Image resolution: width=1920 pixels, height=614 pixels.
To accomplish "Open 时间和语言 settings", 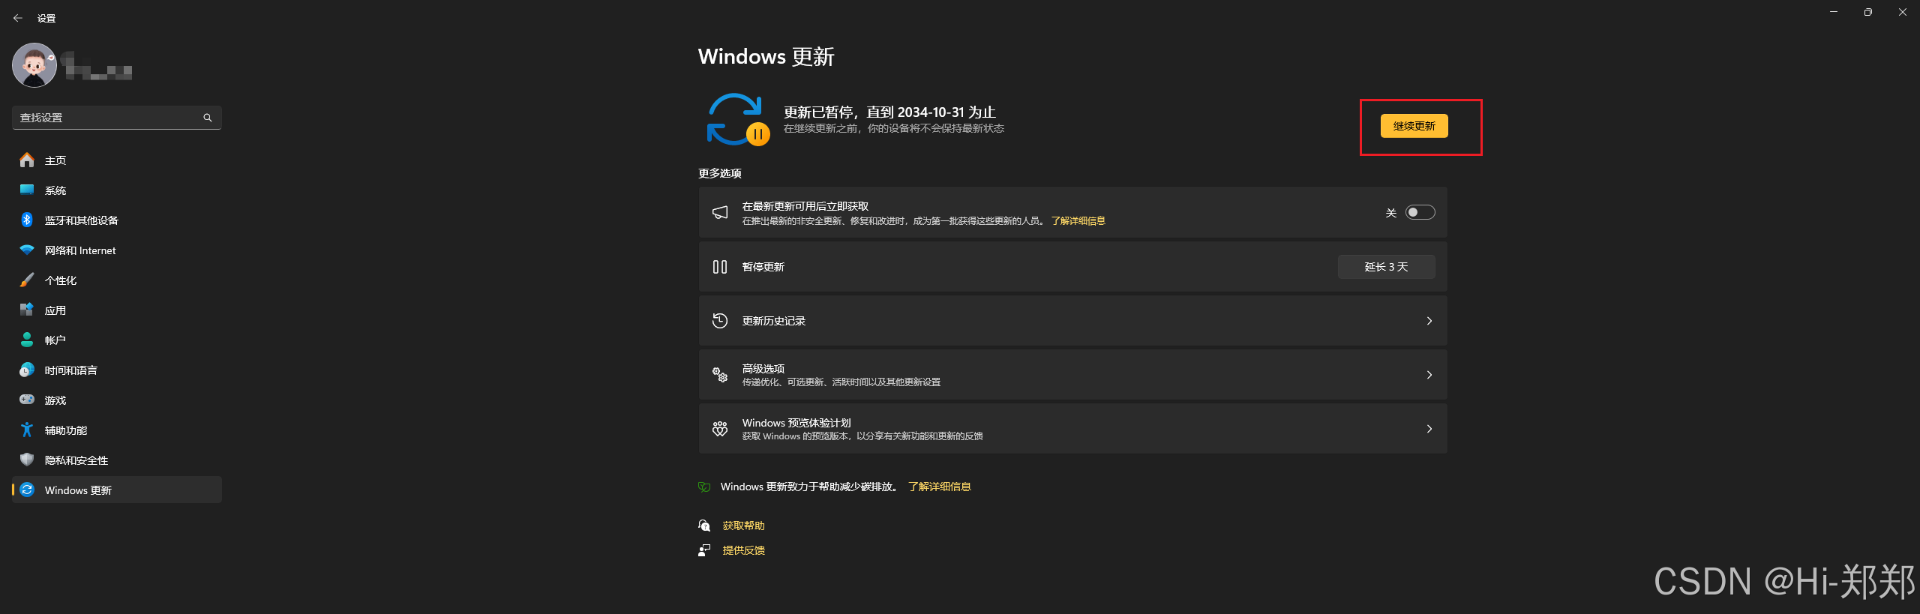I will click(116, 370).
